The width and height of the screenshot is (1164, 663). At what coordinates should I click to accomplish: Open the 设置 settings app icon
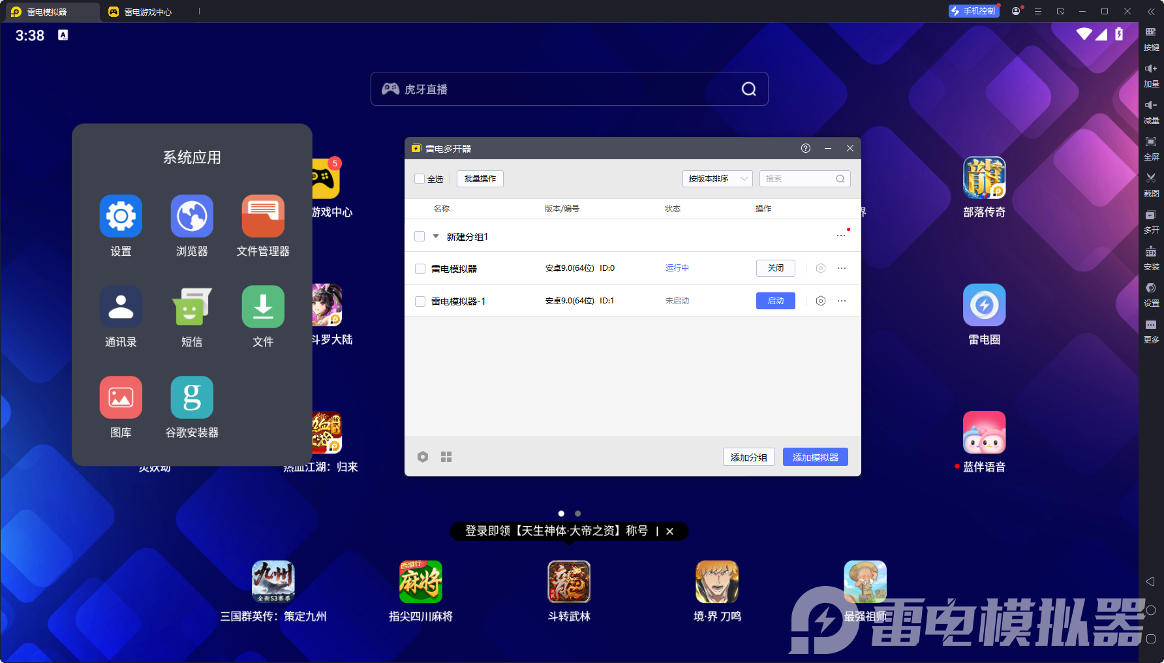[x=121, y=217]
